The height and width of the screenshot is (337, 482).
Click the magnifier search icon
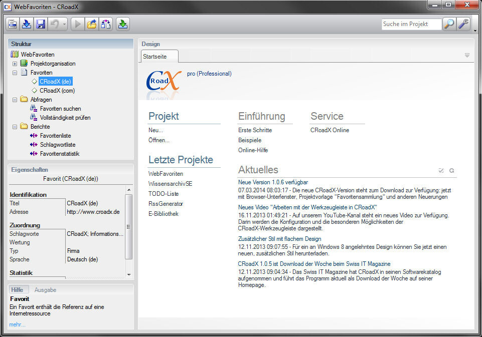pyautogui.click(x=449, y=24)
